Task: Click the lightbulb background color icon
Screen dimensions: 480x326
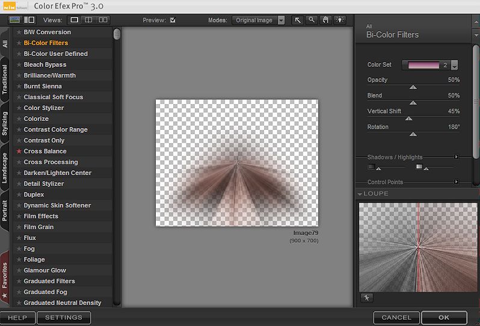Action: 340,20
